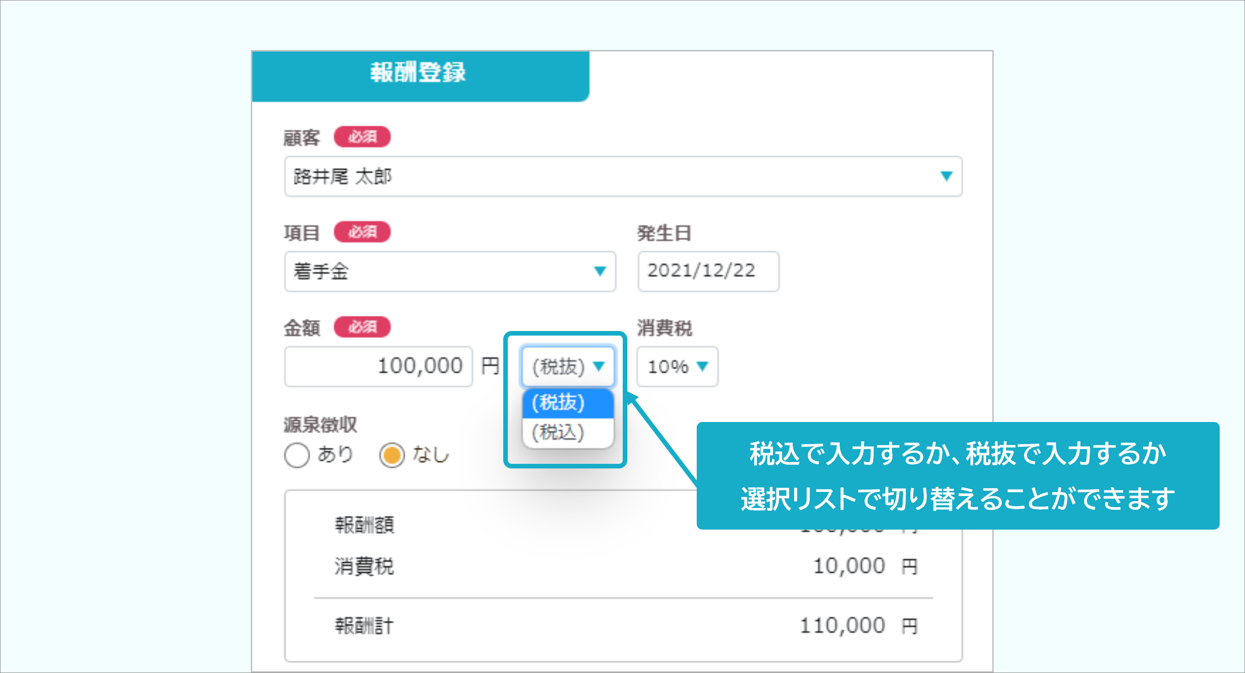Choose (税抜) option in the list

pyautogui.click(x=568, y=403)
